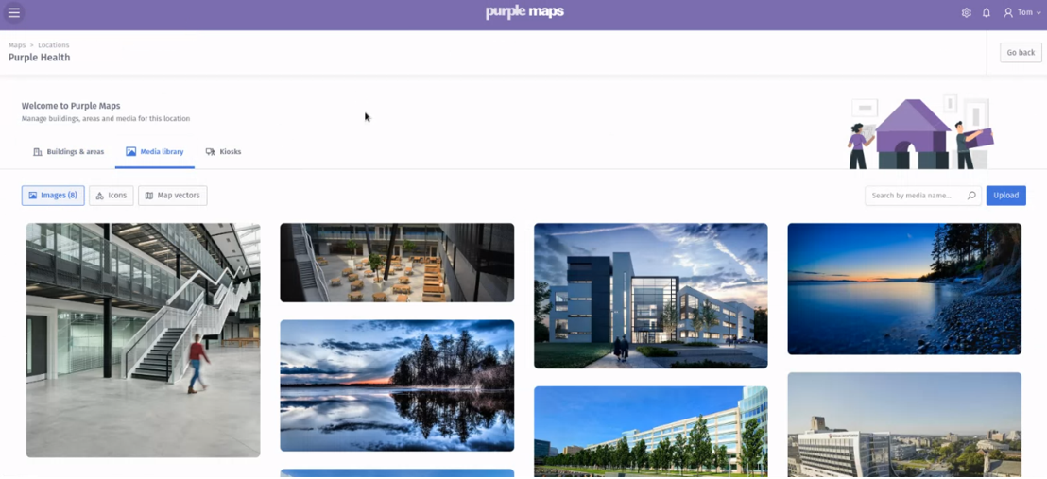Open the hamburger menu
1047x479 pixels.
pos(14,12)
